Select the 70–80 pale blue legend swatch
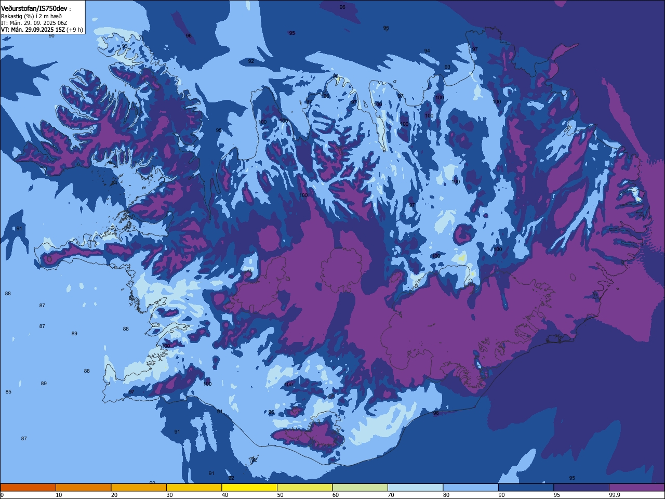 point(415,488)
